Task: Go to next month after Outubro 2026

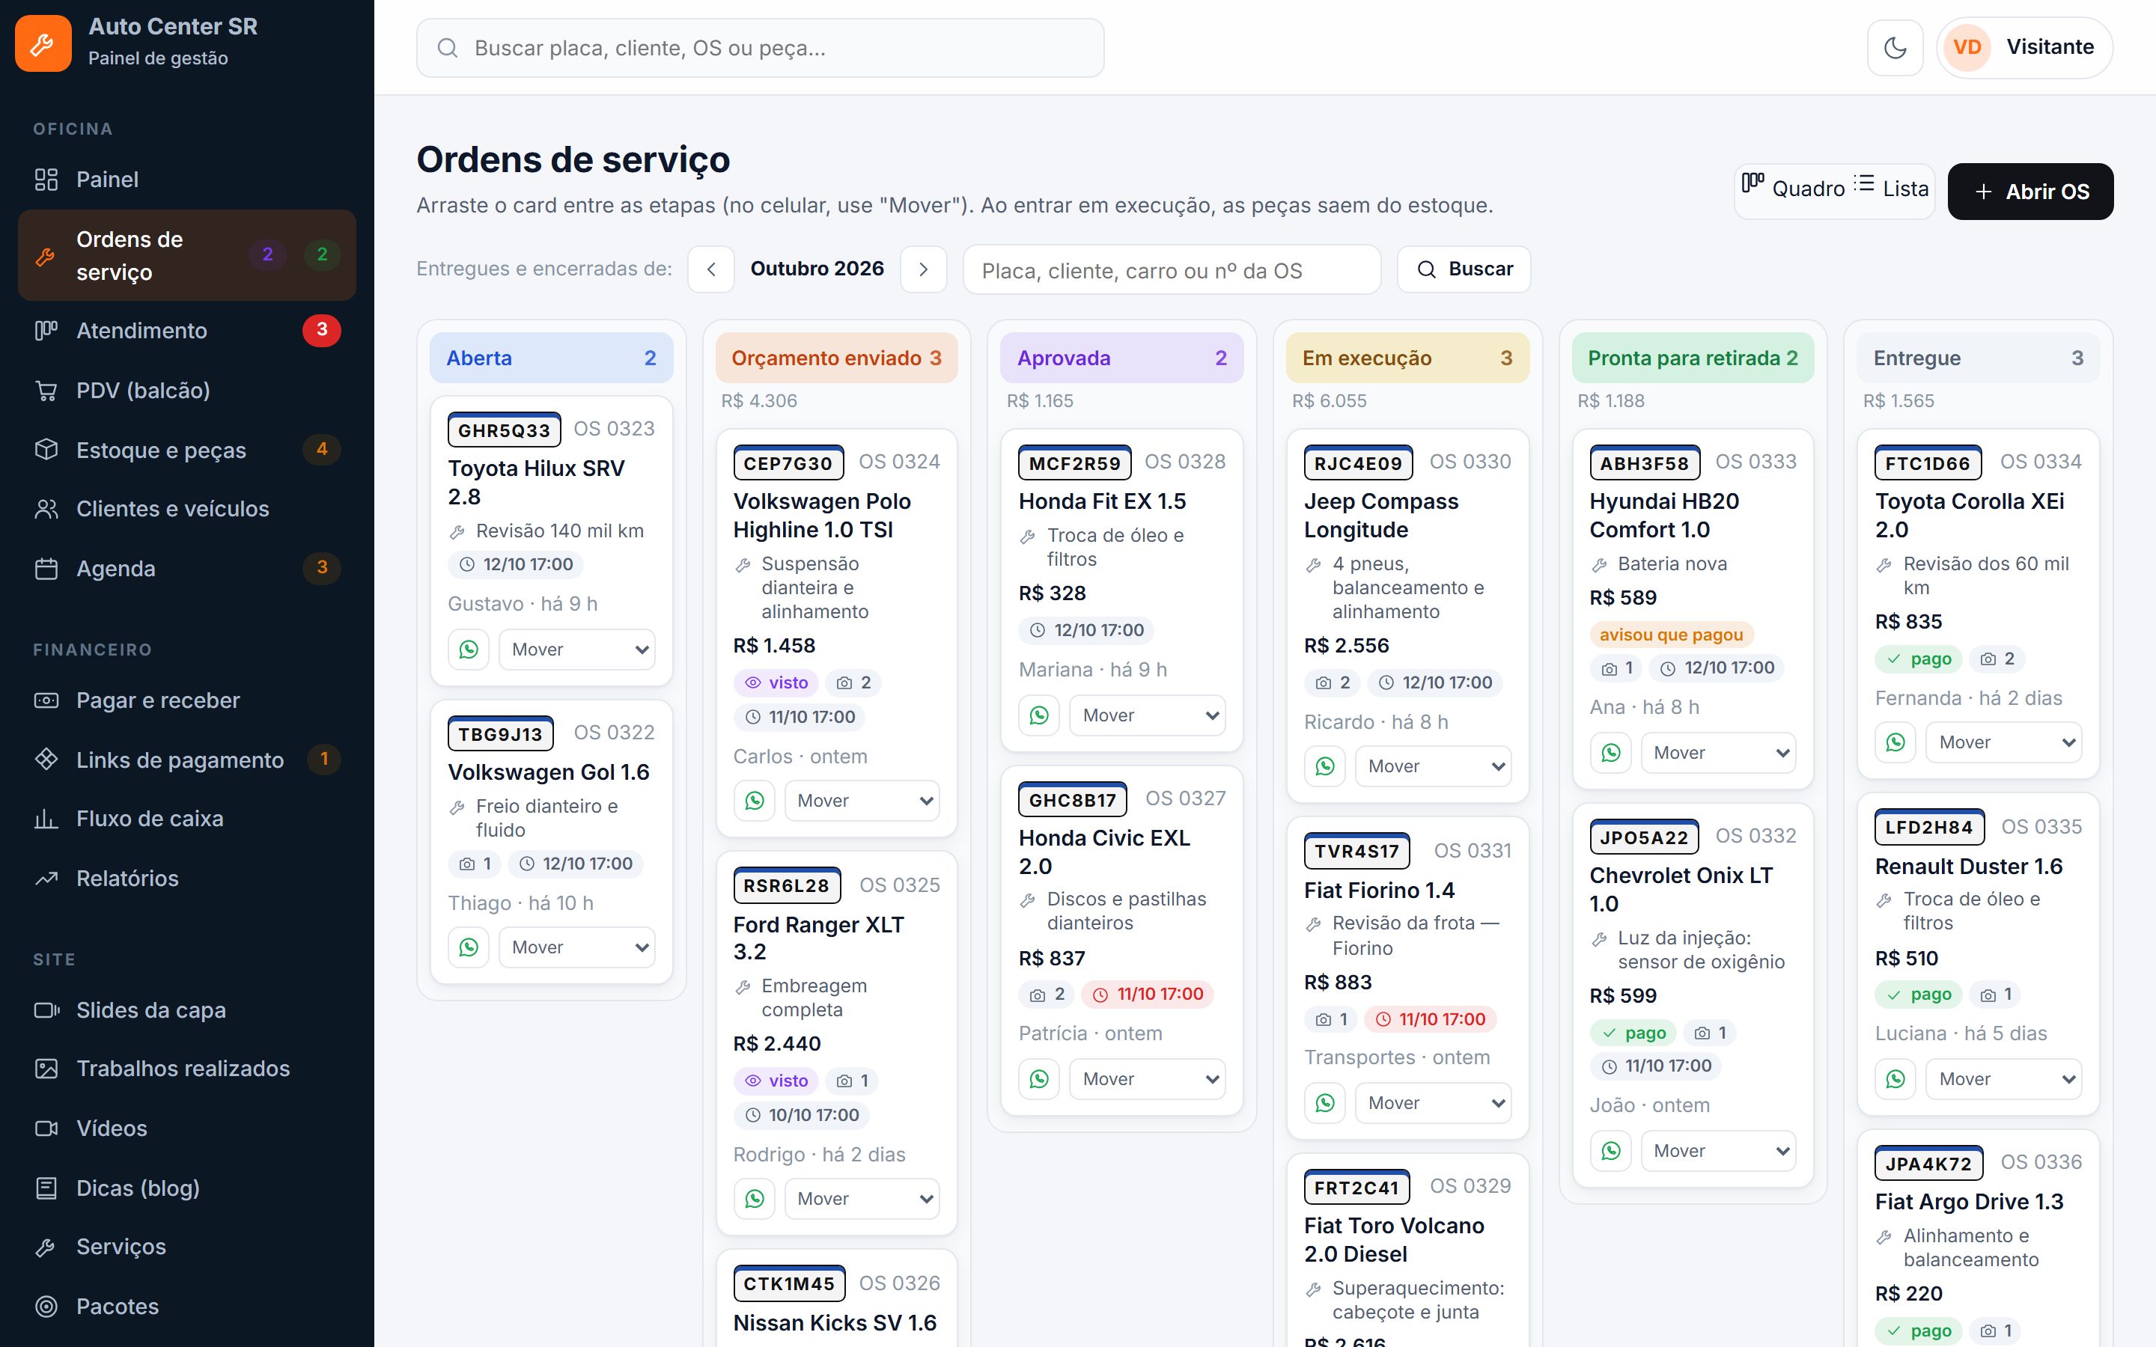Action: [x=923, y=269]
